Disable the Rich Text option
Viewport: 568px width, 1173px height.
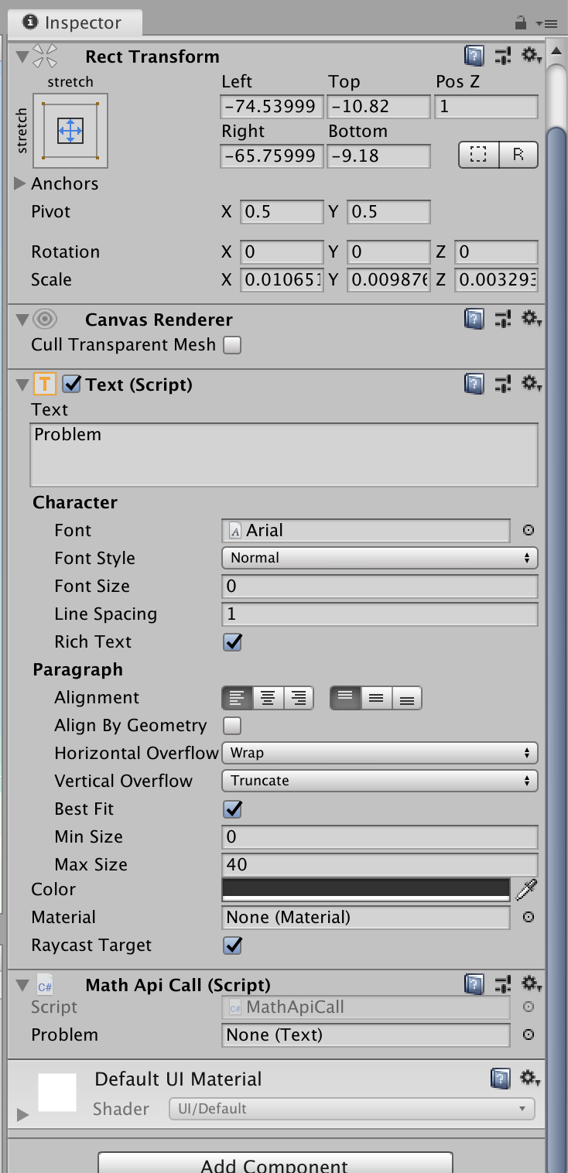pyautogui.click(x=231, y=641)
